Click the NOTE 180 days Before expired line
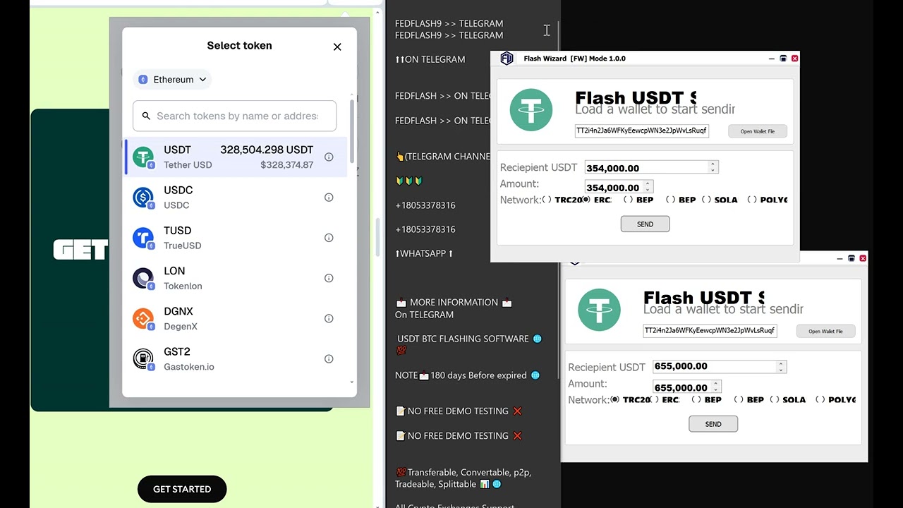Screen dimensions: 903x508 tap(467, 375)
